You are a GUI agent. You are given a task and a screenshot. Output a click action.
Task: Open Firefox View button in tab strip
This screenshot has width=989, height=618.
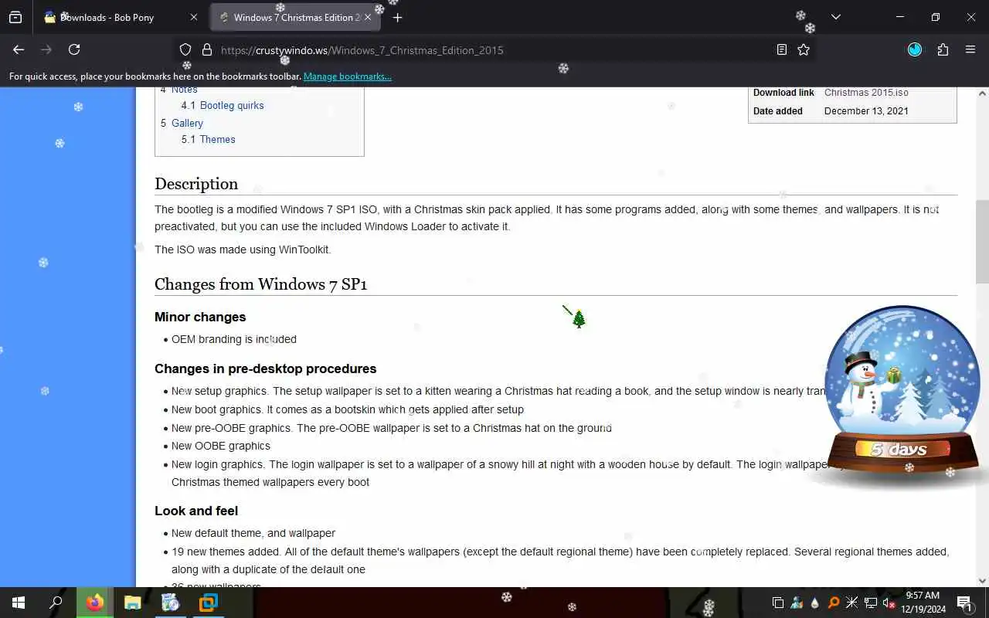coord(15,17)
